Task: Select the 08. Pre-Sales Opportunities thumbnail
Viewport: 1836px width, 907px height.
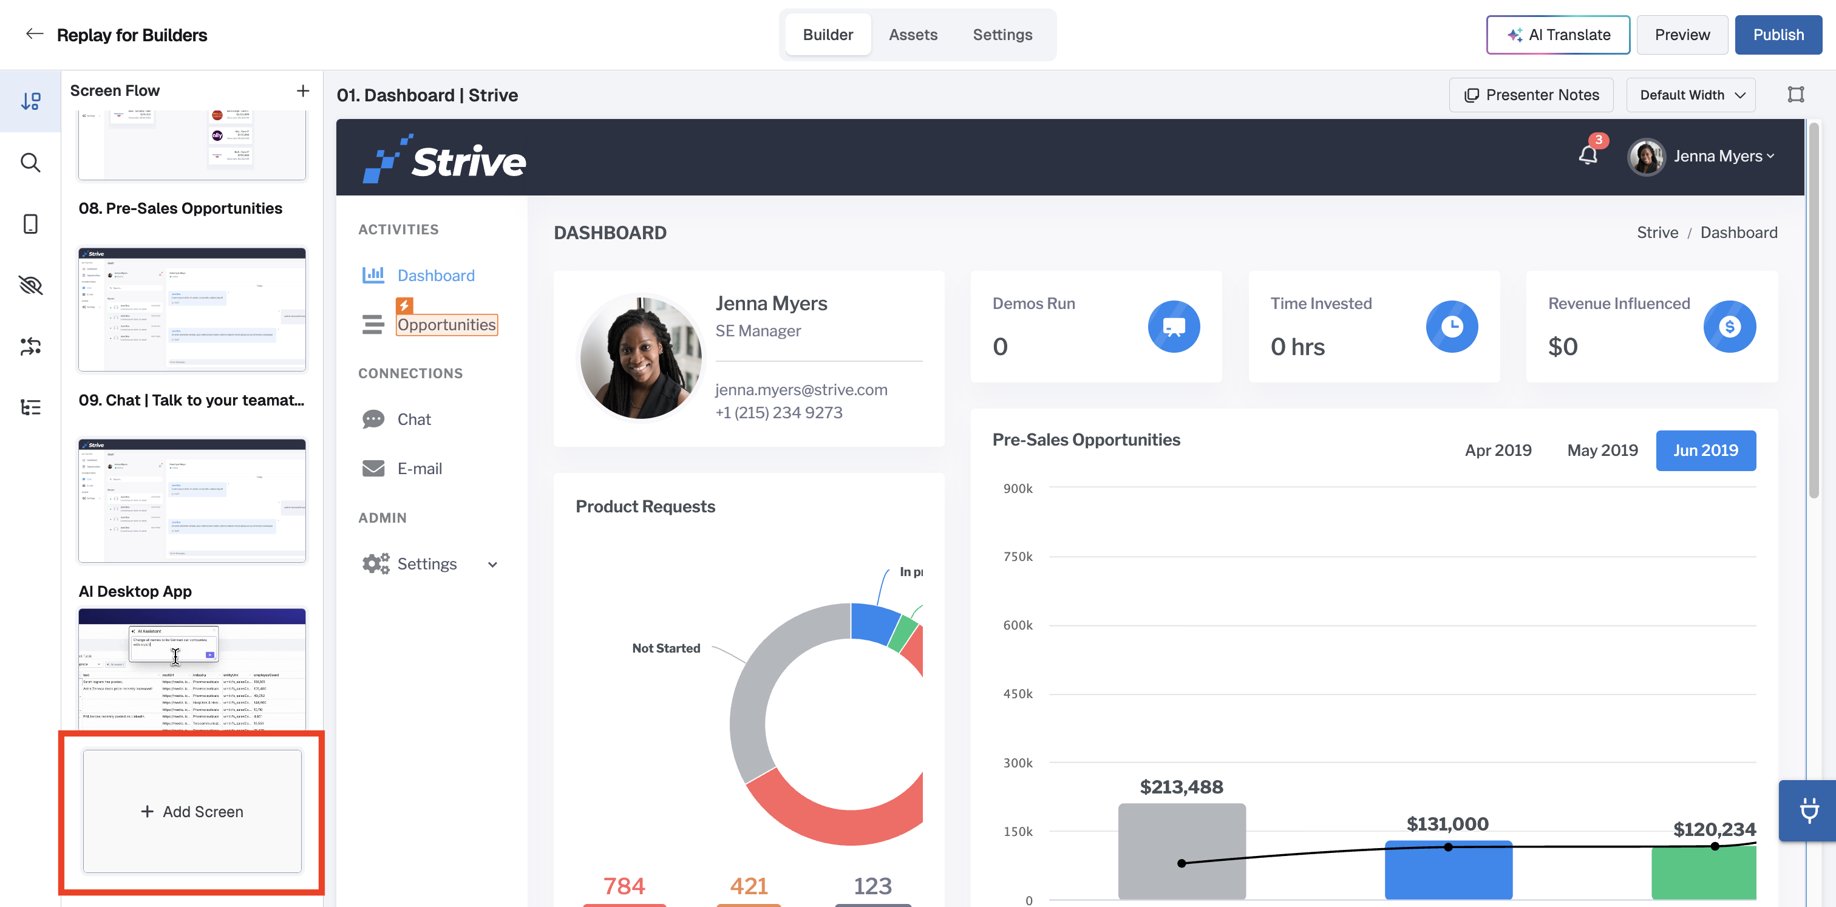Action: pos(192,144)
